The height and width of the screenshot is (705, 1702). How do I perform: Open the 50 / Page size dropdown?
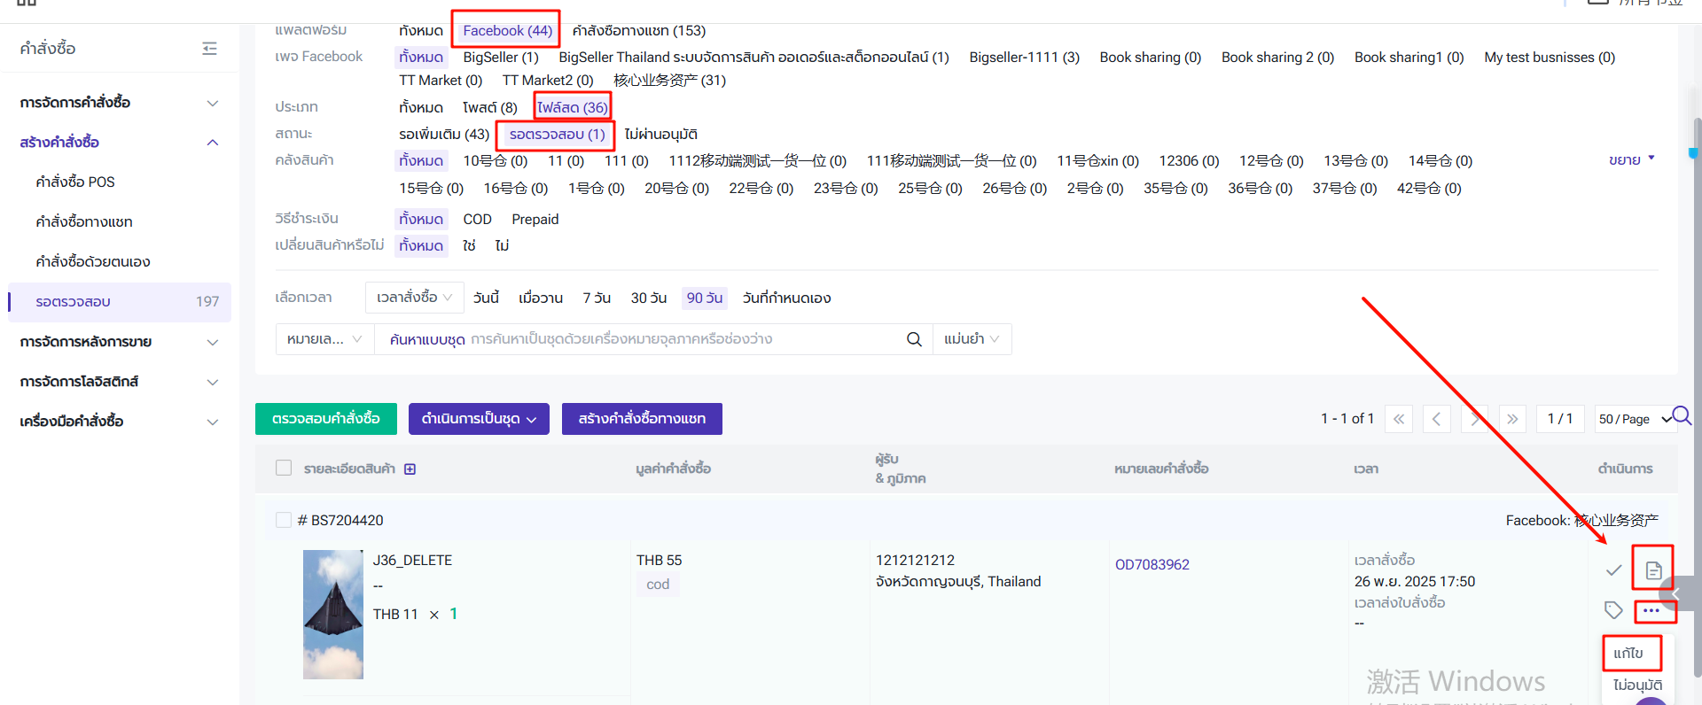point(1633,419)
